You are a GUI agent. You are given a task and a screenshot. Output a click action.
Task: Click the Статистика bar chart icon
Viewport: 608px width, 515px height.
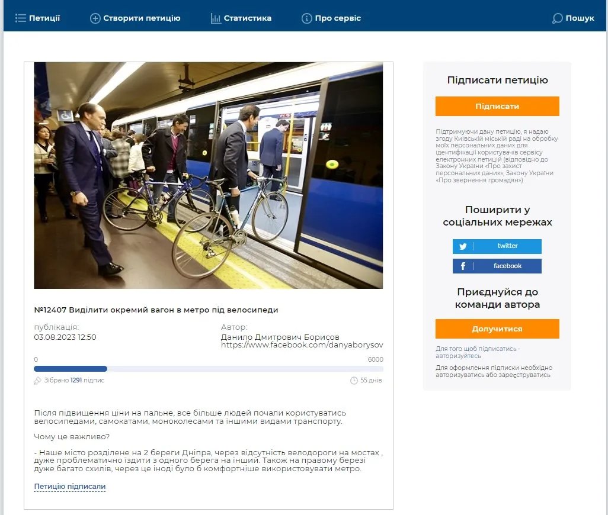(x=216, y=18)
